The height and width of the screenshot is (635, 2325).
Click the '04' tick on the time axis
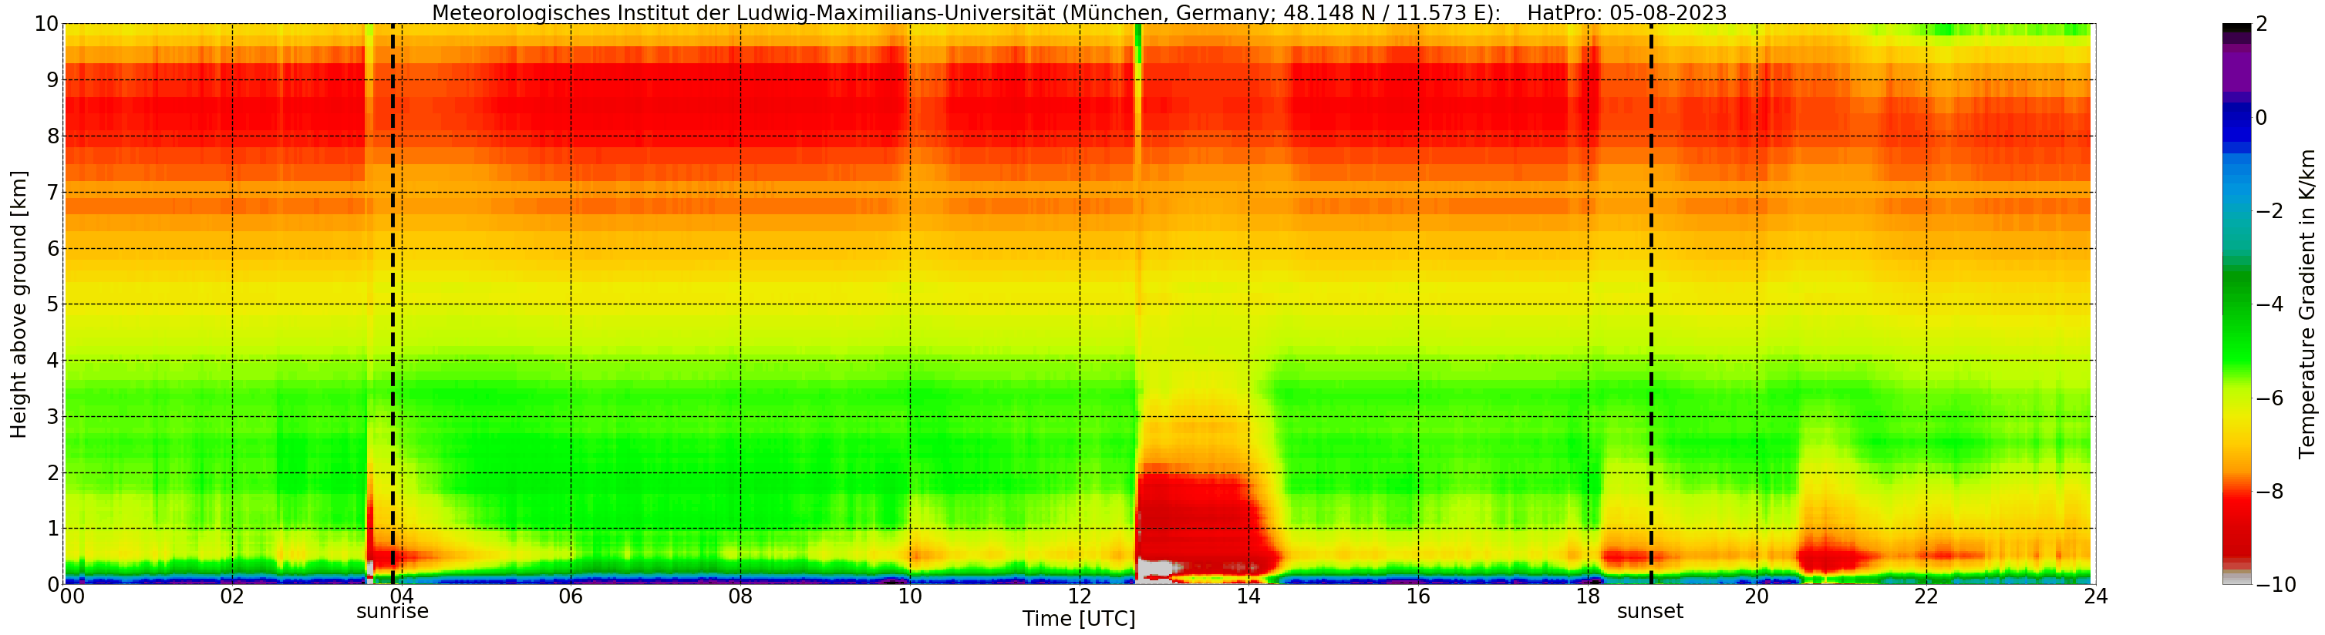402,596
